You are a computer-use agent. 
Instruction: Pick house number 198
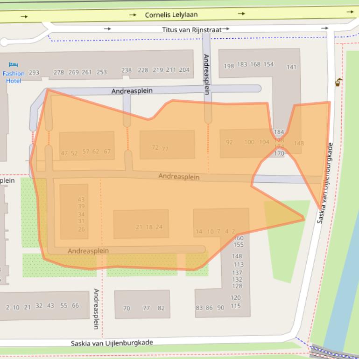pyautogui.click(x=229, y=66)
